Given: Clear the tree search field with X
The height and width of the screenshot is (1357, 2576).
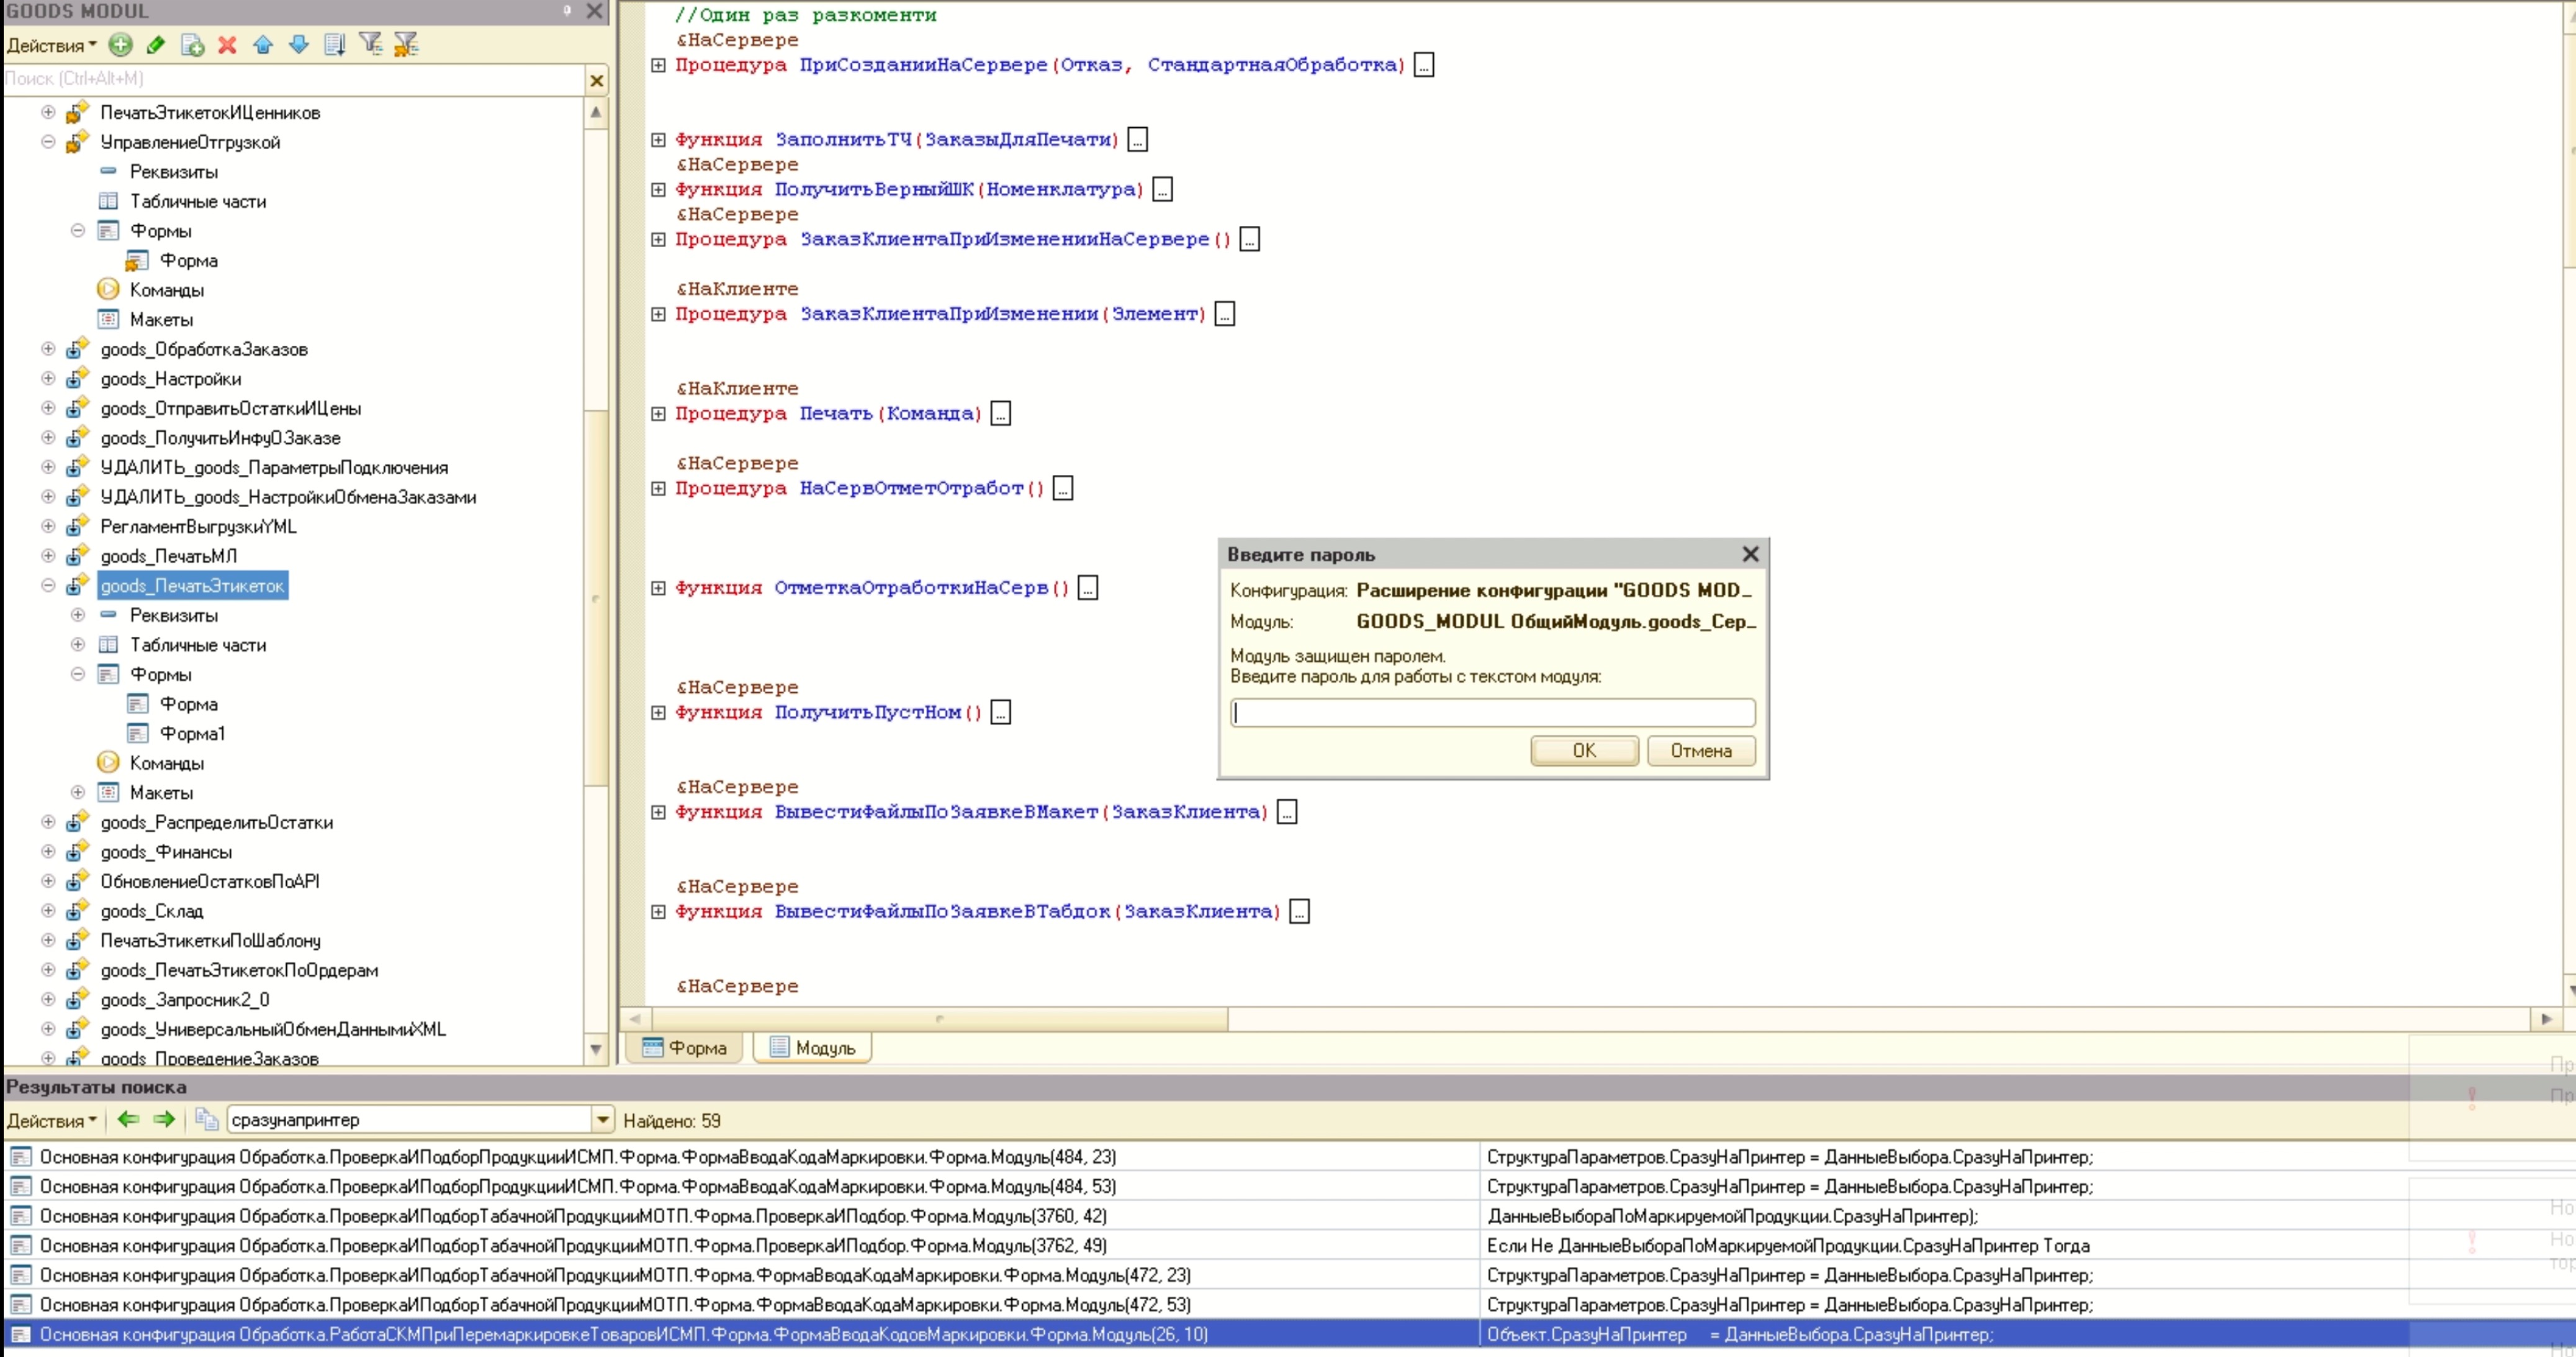Looking at the screenshot, I should click(596, 80).
